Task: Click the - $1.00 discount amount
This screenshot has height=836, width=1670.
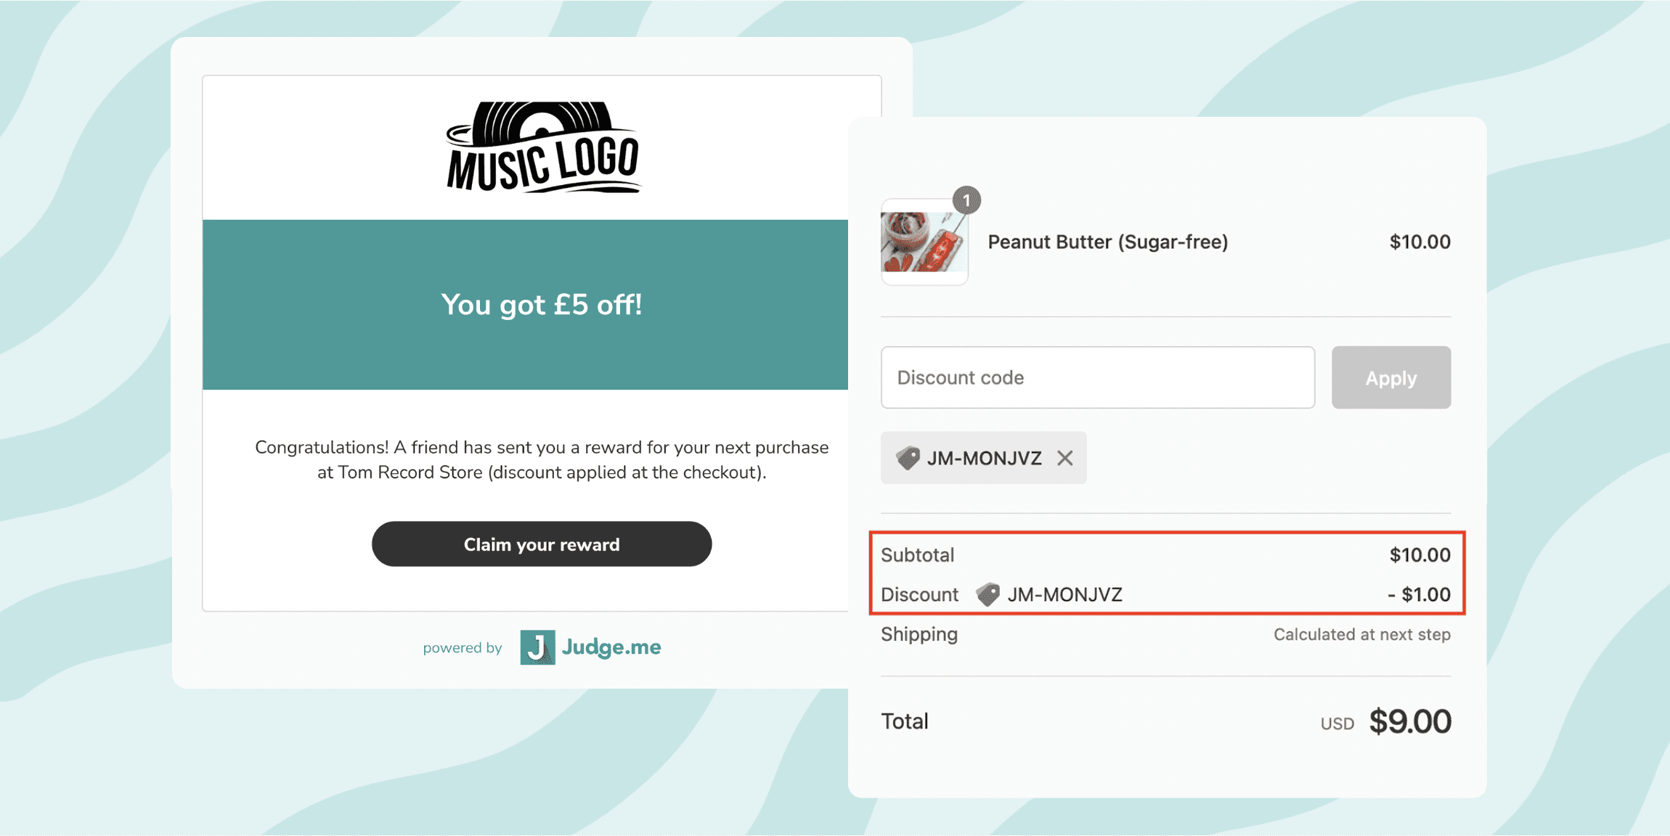Action: pyautogui.click(x=1419, y=595)
